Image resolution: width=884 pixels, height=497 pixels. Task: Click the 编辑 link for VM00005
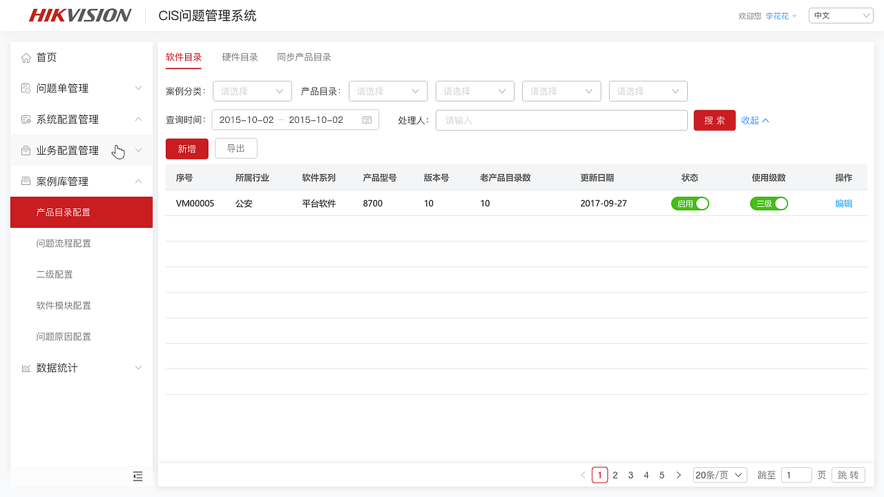(x=843, y=203)
